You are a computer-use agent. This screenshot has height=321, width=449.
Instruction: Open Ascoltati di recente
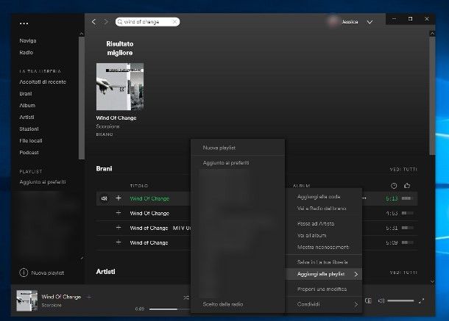tap(43, 82)
